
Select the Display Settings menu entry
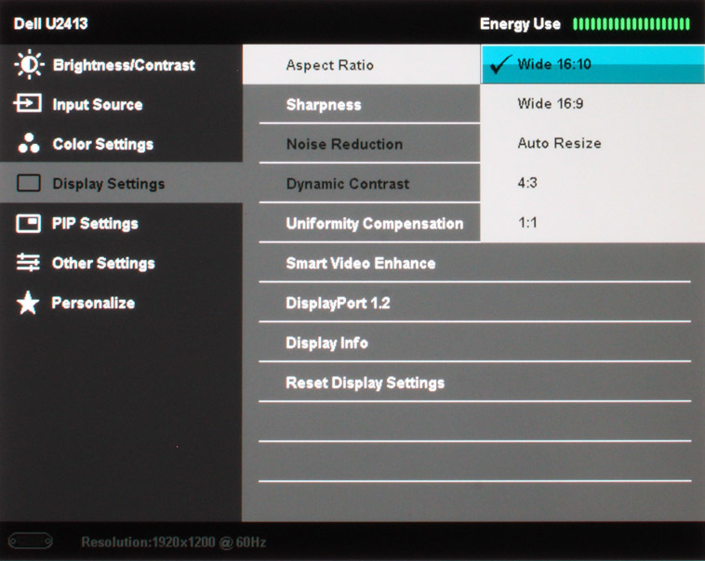(x=122, y=183)
